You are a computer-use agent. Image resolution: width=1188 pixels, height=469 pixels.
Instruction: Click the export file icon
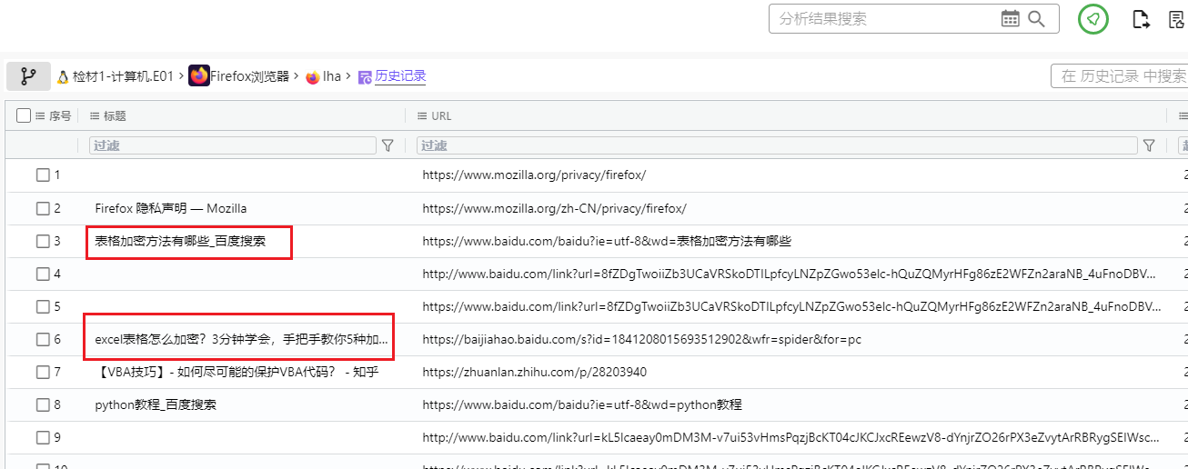click(1141, 19)
